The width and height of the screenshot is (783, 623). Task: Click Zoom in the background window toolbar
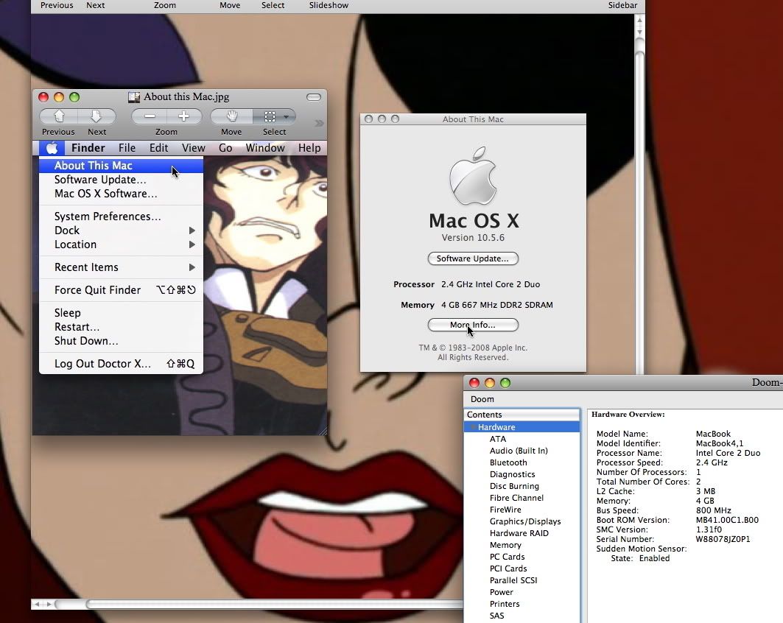click(x=165, y=5)
